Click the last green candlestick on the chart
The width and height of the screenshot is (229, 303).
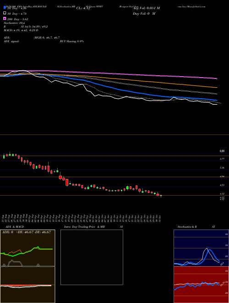tap(161, 196)
